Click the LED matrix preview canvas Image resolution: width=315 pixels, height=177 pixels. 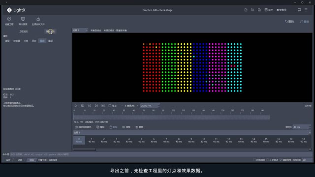[x=192, y=68]
